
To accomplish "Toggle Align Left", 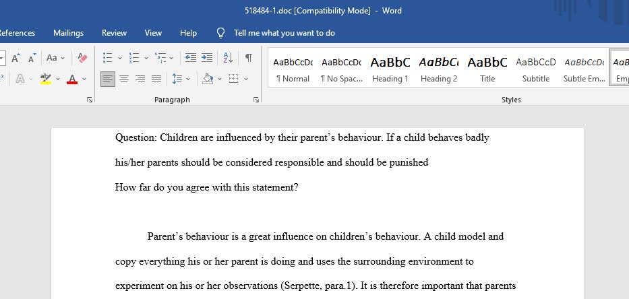I will (x=107, y=79).
